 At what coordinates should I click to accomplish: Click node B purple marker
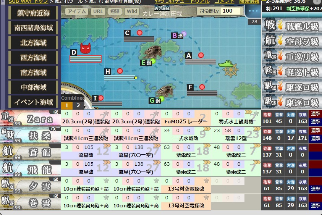[x=184, y=34]
